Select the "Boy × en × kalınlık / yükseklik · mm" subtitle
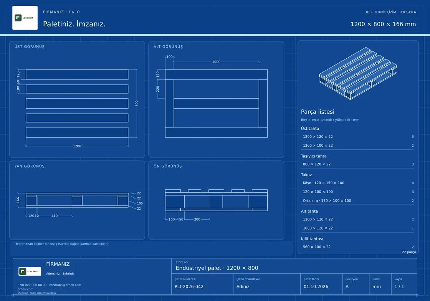 tap(330, 120)
